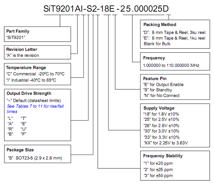The height and width of the screenshot is (183, 214).
Task: Click the "A" drive strength code
Action: pyautogui.click(x=10, y=124)
